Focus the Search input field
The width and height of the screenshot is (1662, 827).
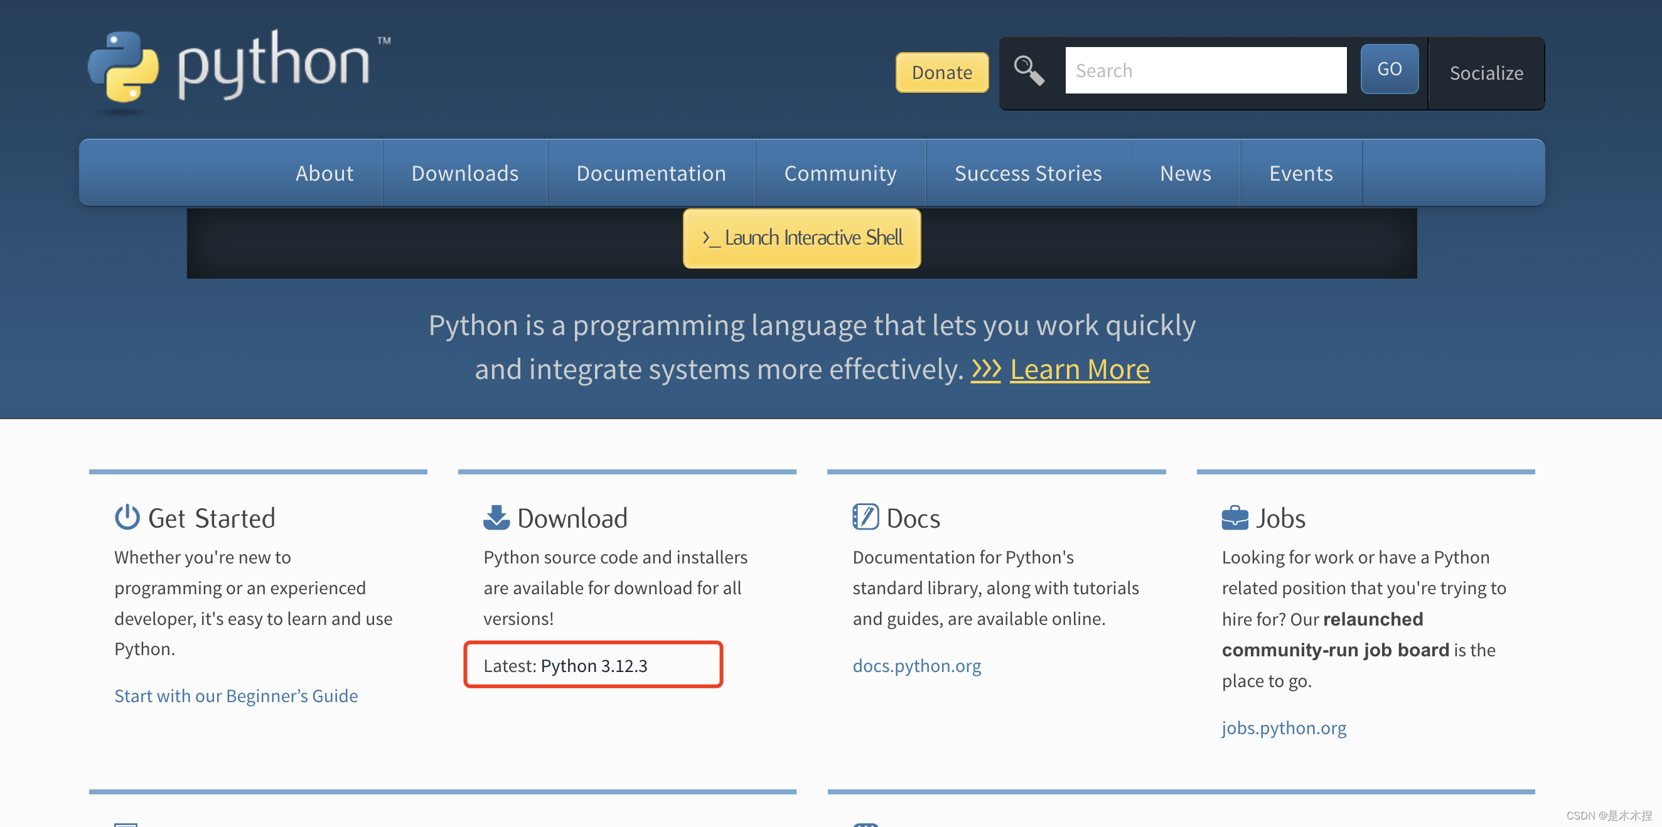pyautogui.click(x=1205, y=70)
